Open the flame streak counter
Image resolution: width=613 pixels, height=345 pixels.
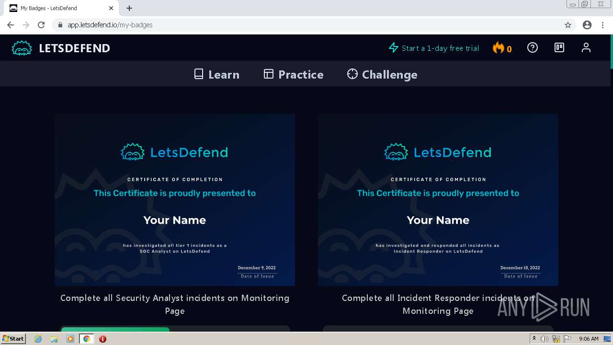(502, 48)
